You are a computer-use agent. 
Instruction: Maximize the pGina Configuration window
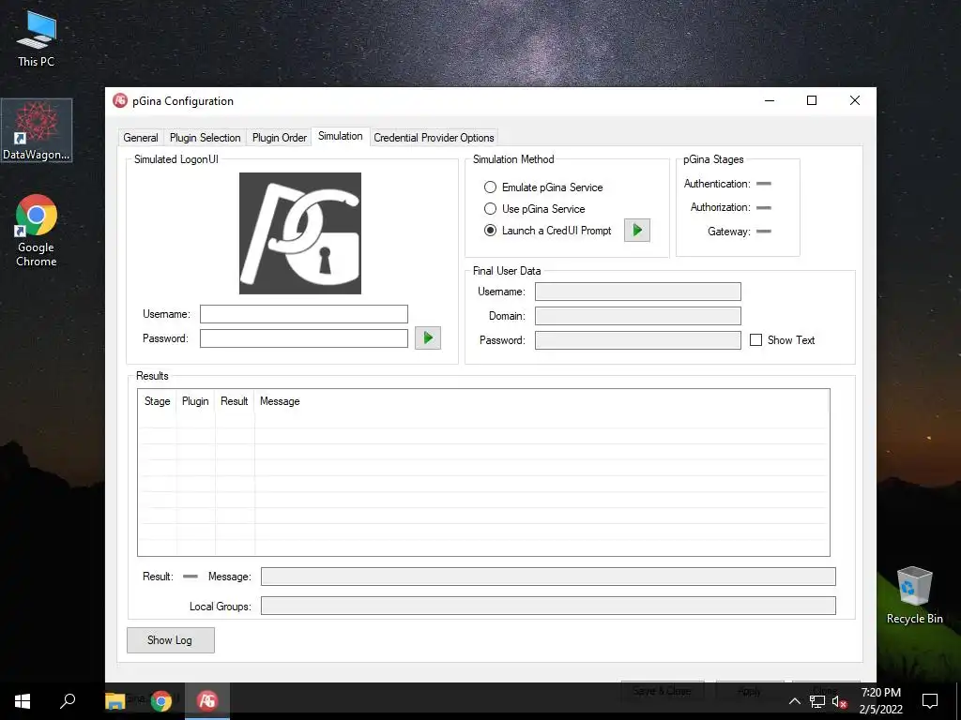tap(812, 100)
